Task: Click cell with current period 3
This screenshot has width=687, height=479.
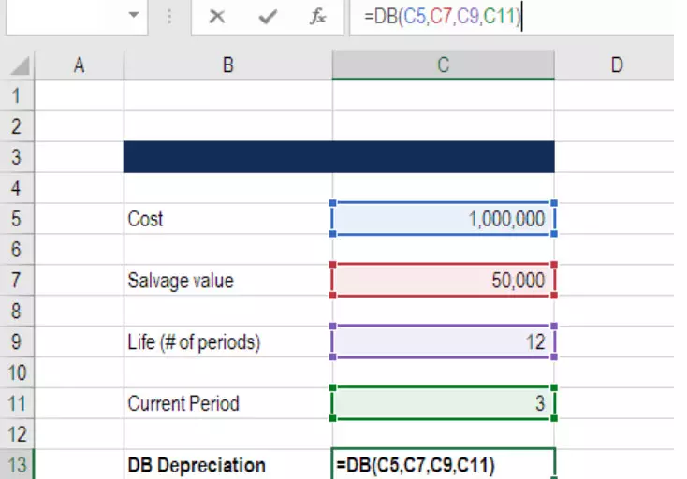Action: (443, 403)
